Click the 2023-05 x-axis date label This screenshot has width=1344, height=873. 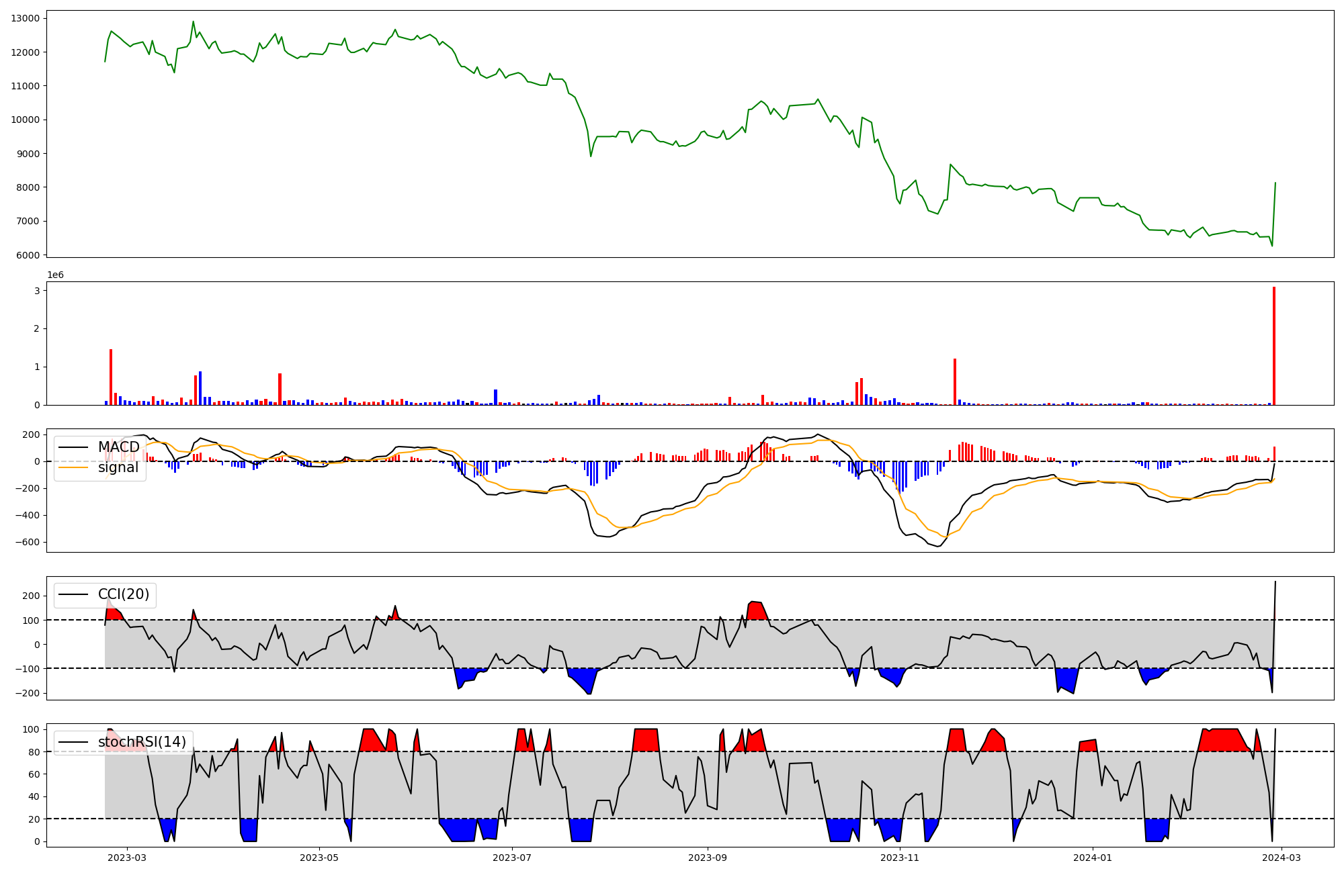tap(319, 858)
